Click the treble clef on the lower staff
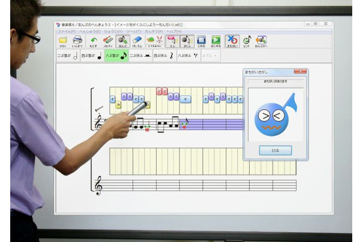363x242 pixels. click(x=98, y=185)
